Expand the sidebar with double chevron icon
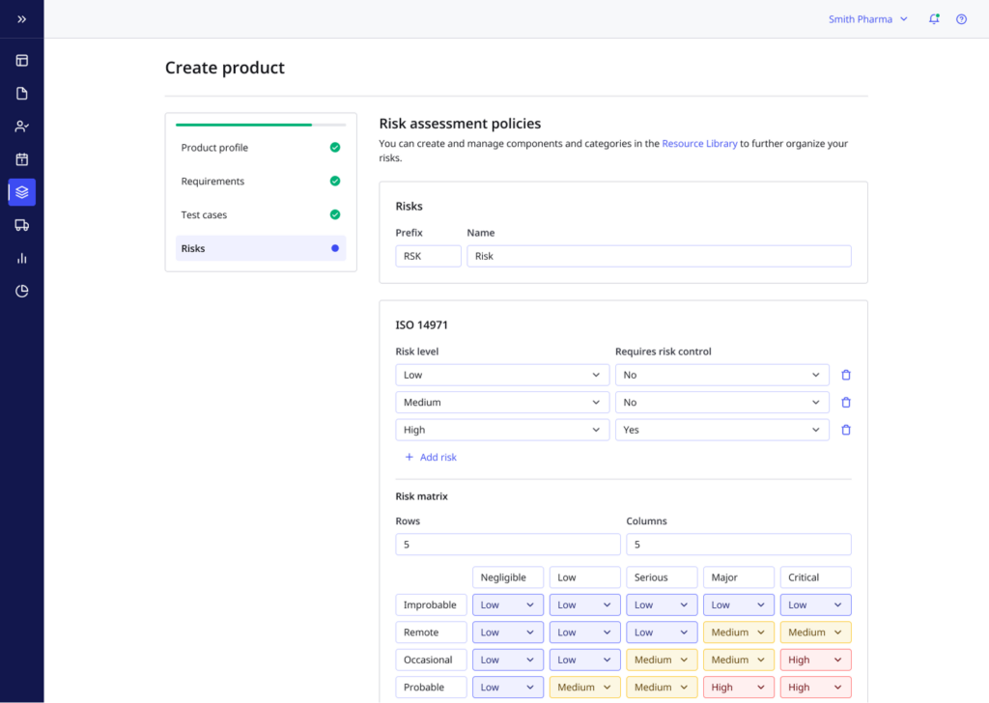This screenshot has height=703, width=989. pyautogui.click(x=21, y=19)
